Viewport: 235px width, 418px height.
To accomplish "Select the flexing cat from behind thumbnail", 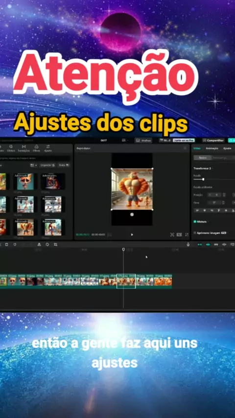I will (x=25, y=228).
